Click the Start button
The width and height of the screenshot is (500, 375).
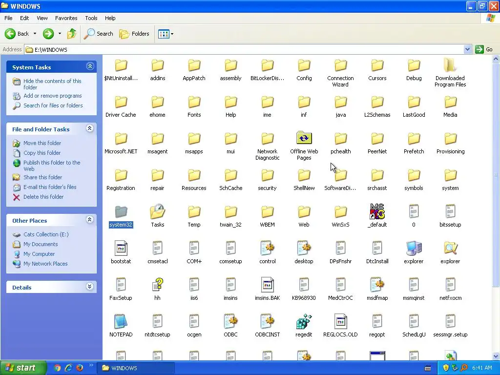(22, 368)
